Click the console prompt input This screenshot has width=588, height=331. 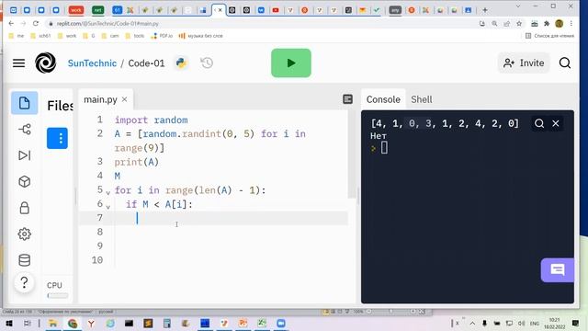[384, 148]
